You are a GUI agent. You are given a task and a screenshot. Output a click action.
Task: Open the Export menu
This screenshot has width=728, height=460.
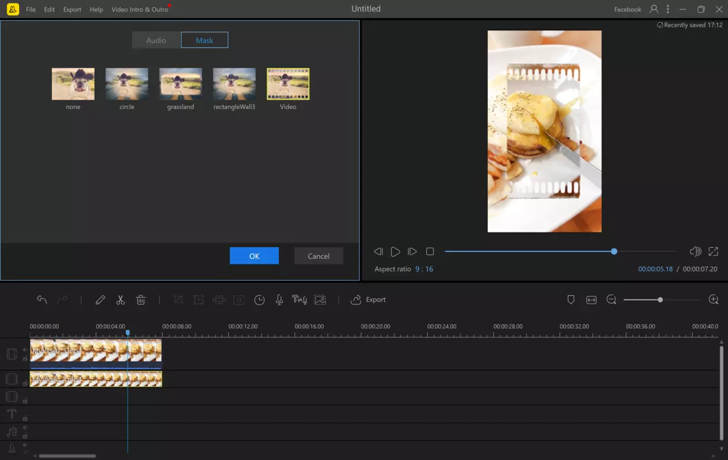[x=72, y=9]
